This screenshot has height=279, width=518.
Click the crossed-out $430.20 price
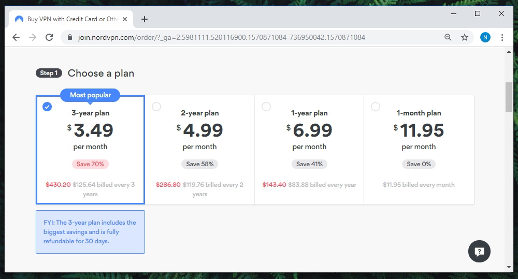[x=58, y=185]
